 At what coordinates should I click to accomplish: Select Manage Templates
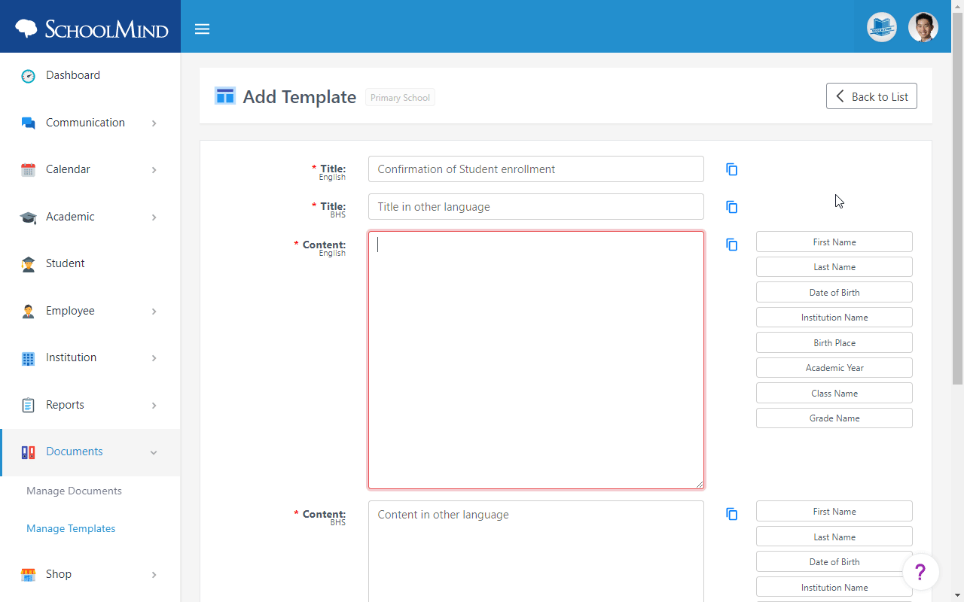pyautogui.click(x=71, y=528)
